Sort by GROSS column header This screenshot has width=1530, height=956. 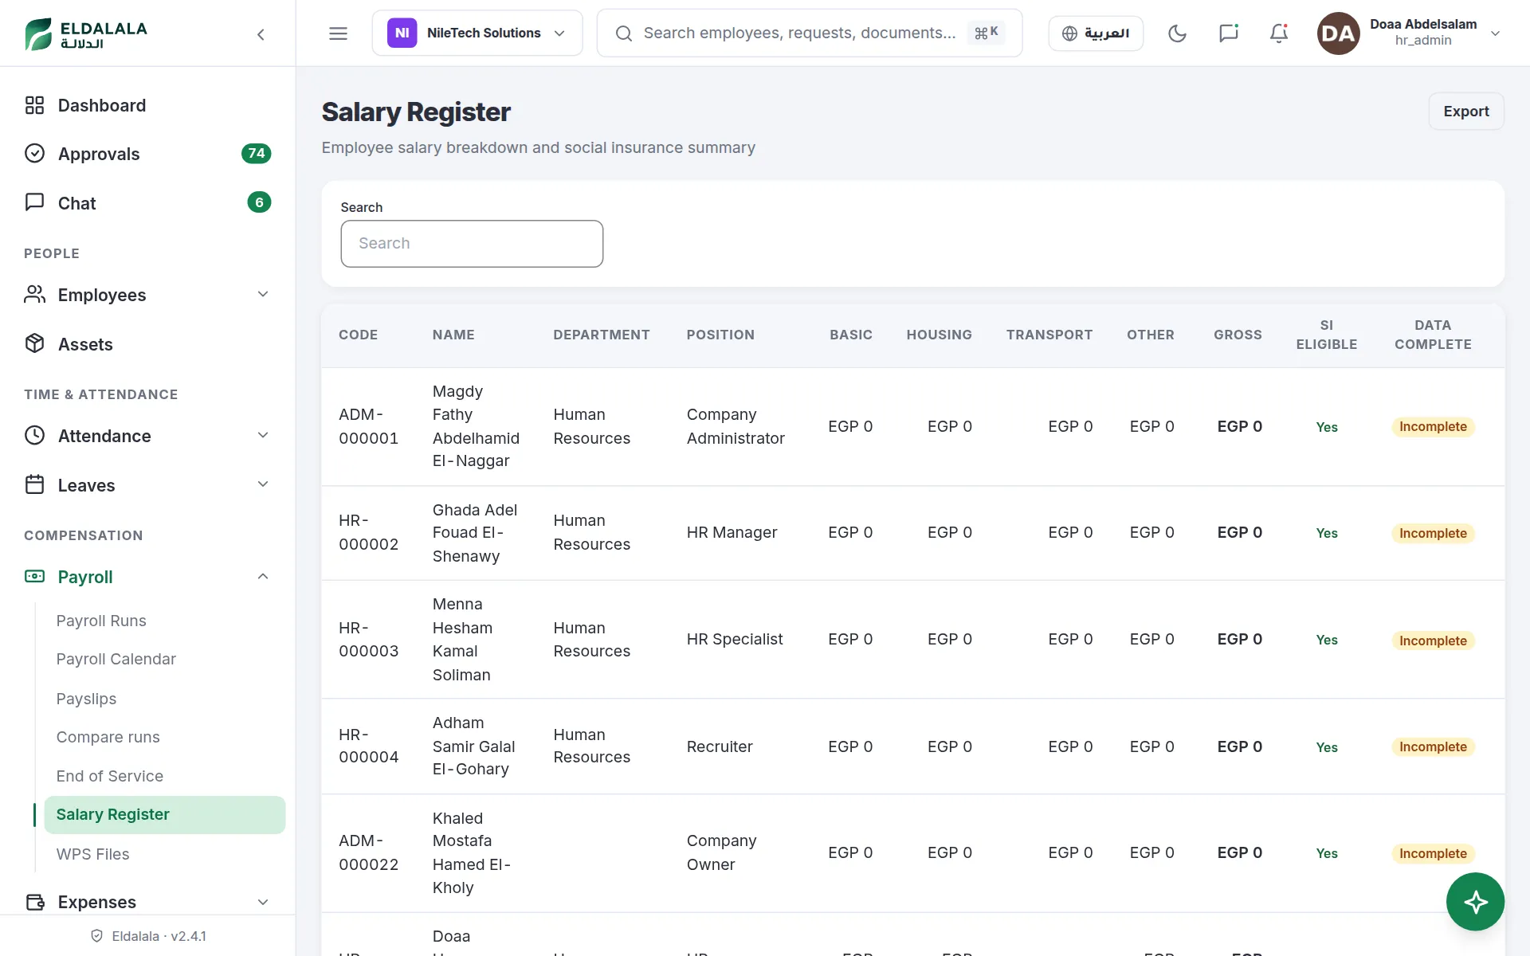point(1238,335)
